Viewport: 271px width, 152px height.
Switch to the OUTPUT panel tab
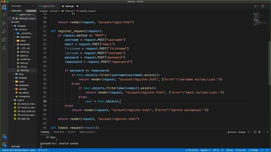72,132
